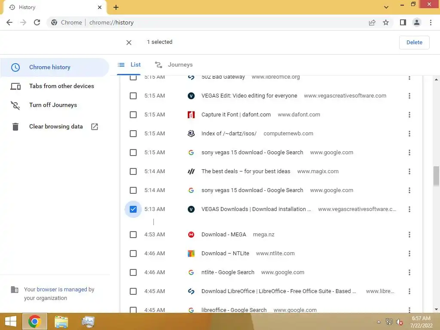Switch to the List tab
Viewport: 440px width, 330px height.
(x=129, y=65)
